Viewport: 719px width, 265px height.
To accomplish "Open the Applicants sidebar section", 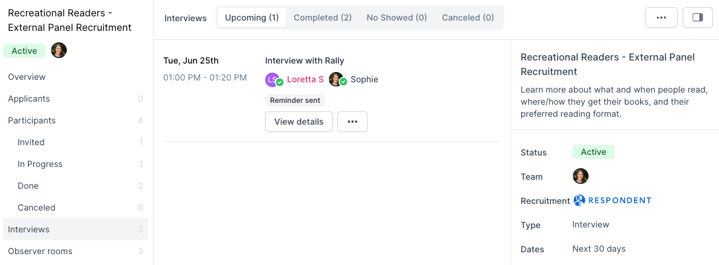I will click(x=29, y=99).
